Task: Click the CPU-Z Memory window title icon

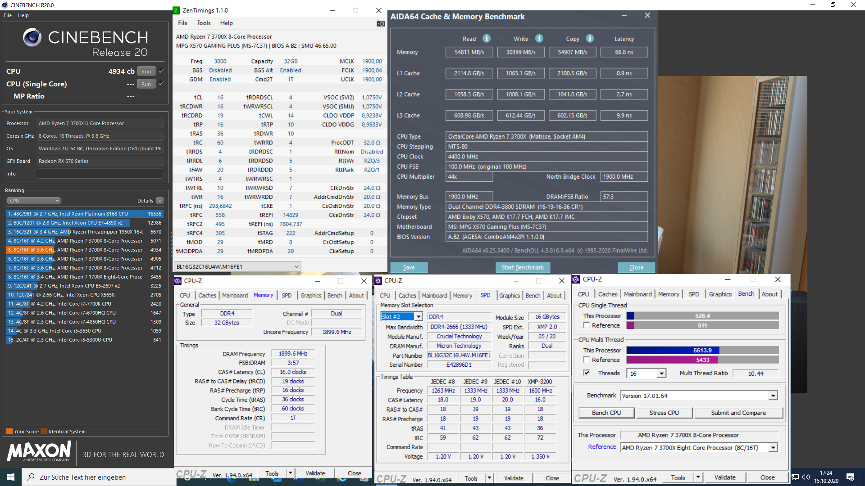Action: click(178, 281)
